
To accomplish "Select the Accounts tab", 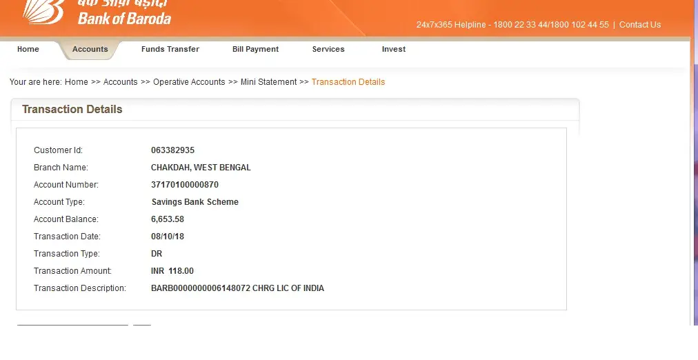I will [x=90, y=50].
